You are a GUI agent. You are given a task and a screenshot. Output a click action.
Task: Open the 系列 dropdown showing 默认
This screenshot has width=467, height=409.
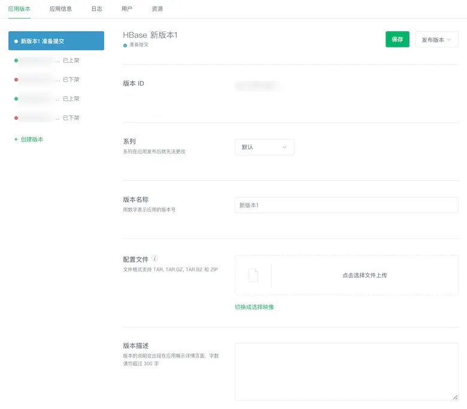[x=265, y=147]
